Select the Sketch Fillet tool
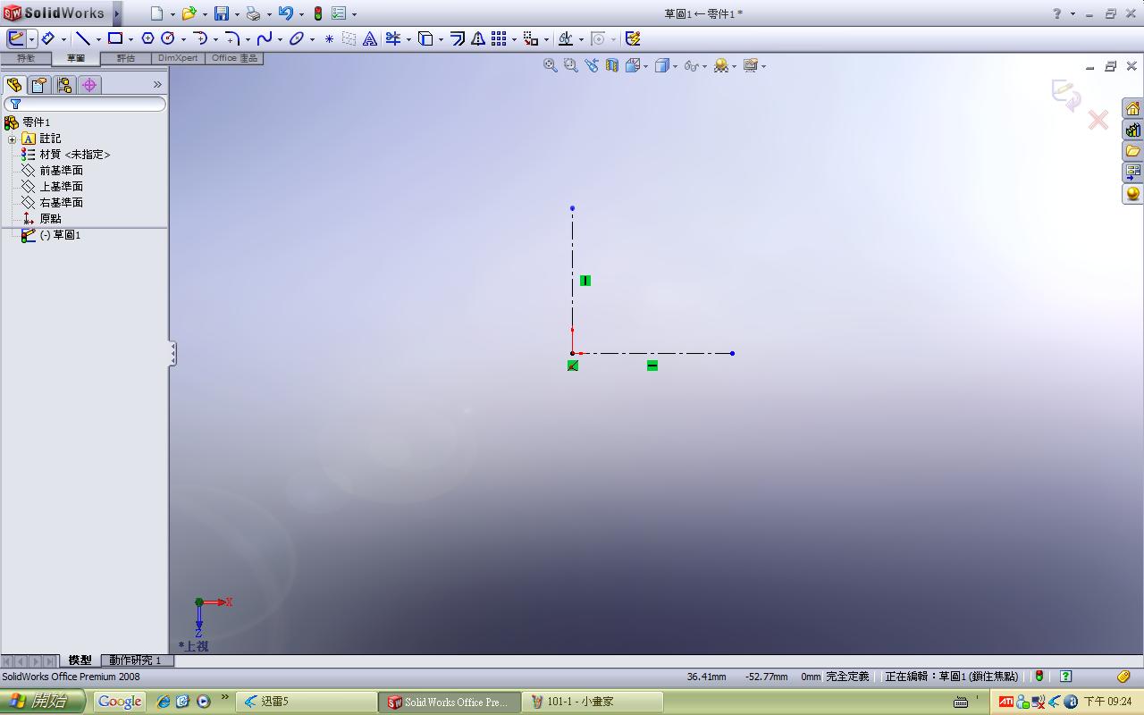 [231, 38]
